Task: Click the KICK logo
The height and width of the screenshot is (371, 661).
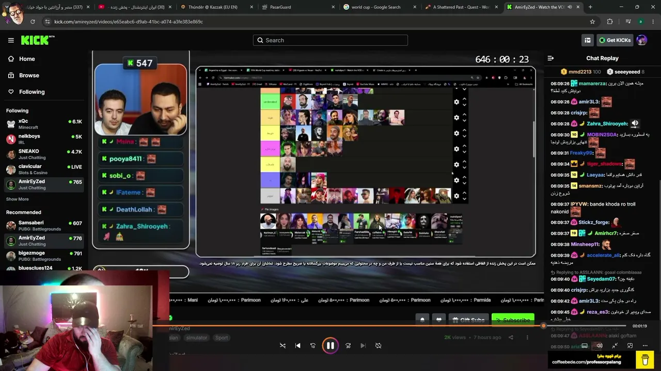Action: 38,40
